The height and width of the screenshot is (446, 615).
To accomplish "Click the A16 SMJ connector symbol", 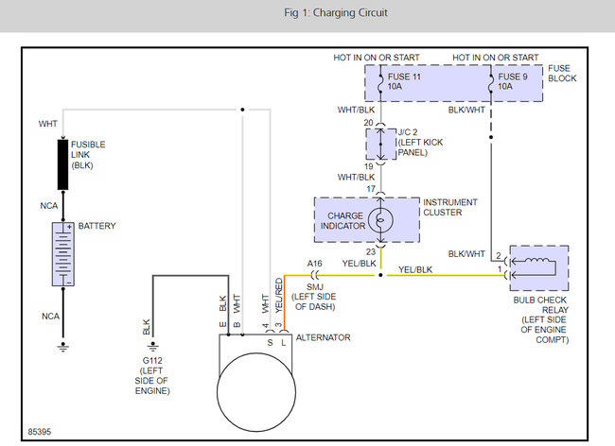I will [x=315, y=275].
